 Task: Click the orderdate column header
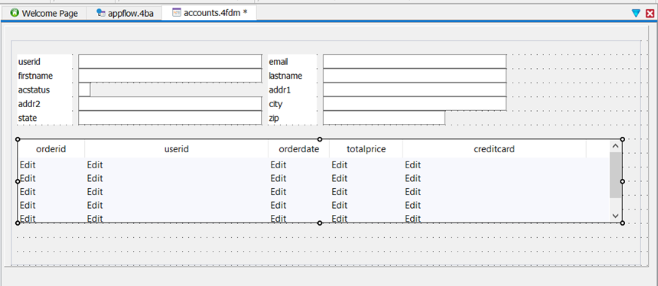point(299,149)
